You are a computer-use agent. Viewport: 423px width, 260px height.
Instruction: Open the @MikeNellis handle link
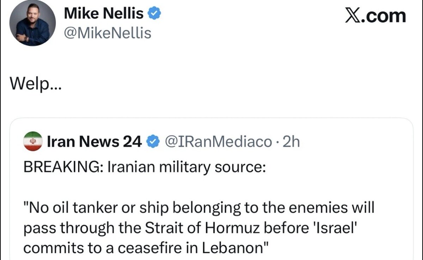click(108, 33)
